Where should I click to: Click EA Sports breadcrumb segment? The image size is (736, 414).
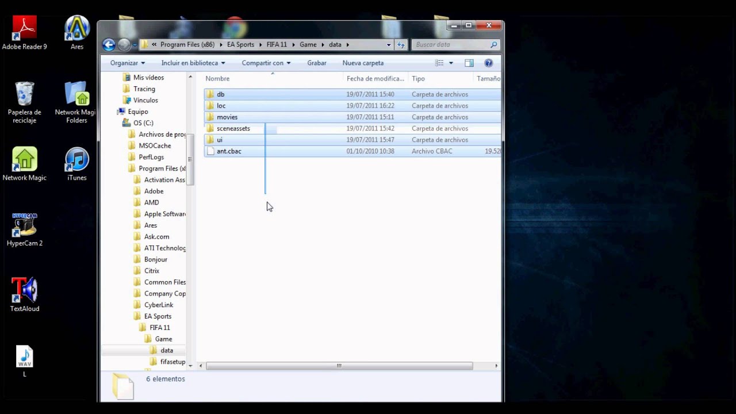240,44
